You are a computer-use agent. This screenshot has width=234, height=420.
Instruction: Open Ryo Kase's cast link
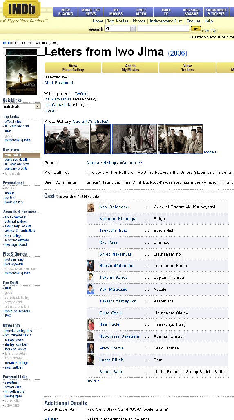coord(108,242)
